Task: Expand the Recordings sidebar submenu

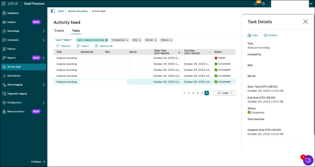Action: (44, 31)
